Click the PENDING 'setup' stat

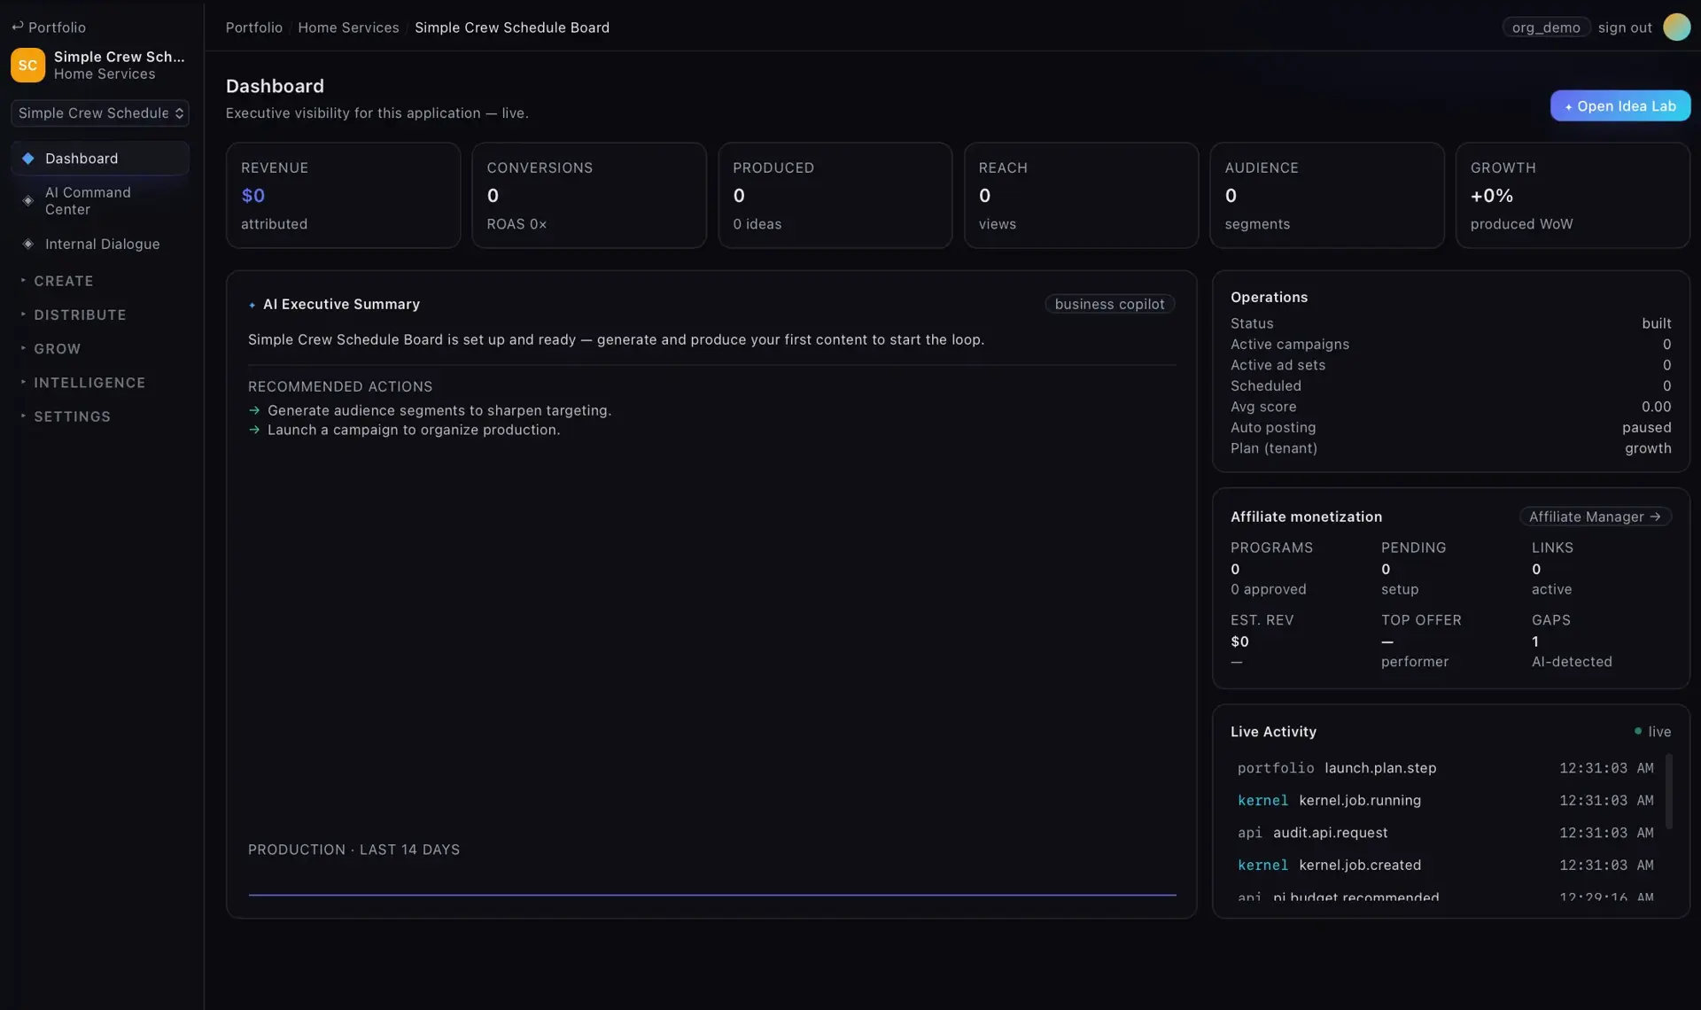click(x=1413, y=568)
